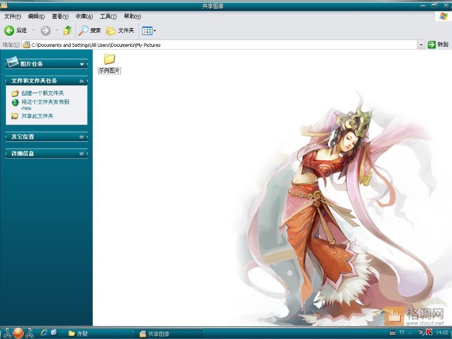This screenshot has width=452, height=339.
Task: Click the orange Start orb on taskbar
Action: tap(19, 333)
